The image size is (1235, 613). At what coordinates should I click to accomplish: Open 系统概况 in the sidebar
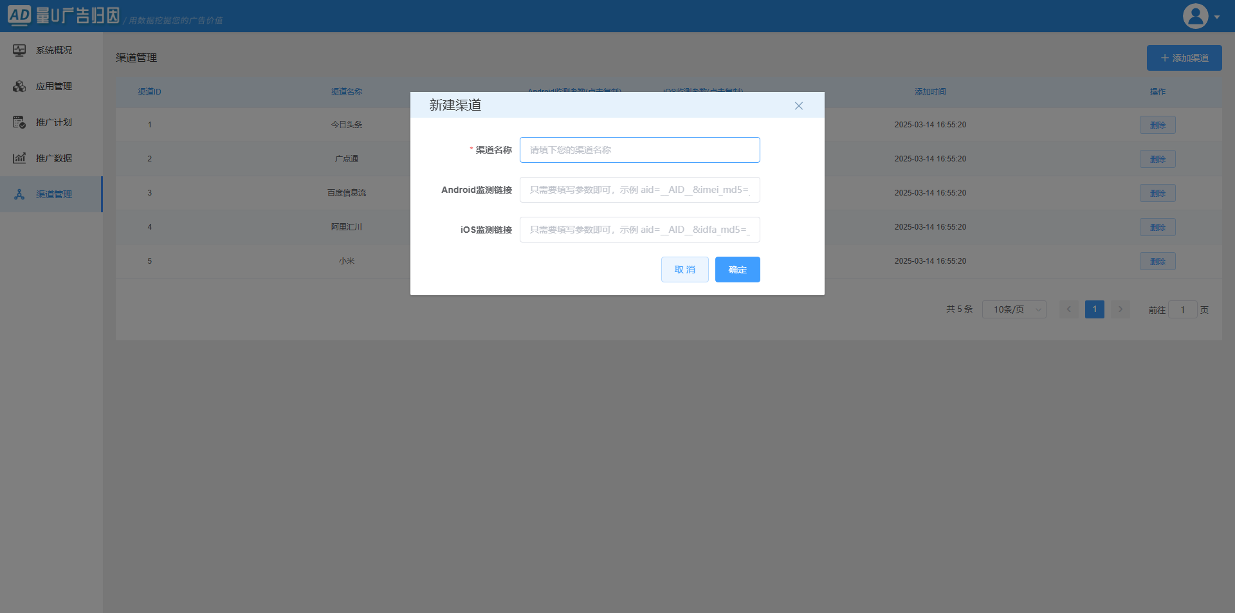(51, 50)
